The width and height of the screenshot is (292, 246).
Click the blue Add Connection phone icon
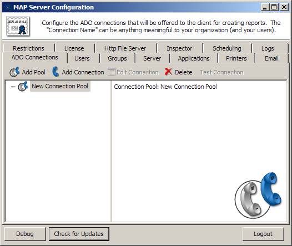point(56,72)
